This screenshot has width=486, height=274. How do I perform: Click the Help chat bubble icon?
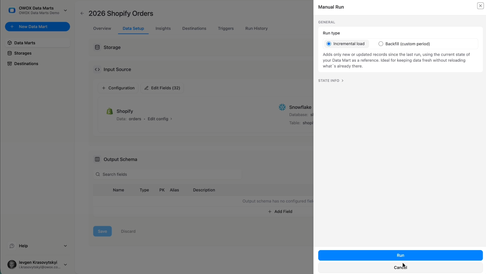point(12,246)
